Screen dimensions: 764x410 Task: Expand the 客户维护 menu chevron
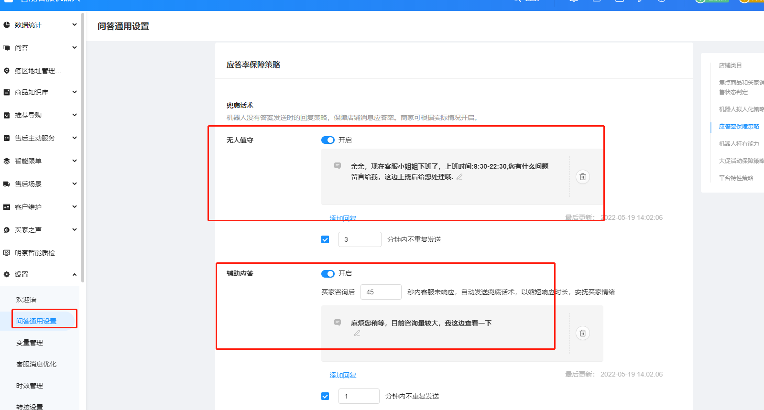pyautogui.click(x=75, y=207)
